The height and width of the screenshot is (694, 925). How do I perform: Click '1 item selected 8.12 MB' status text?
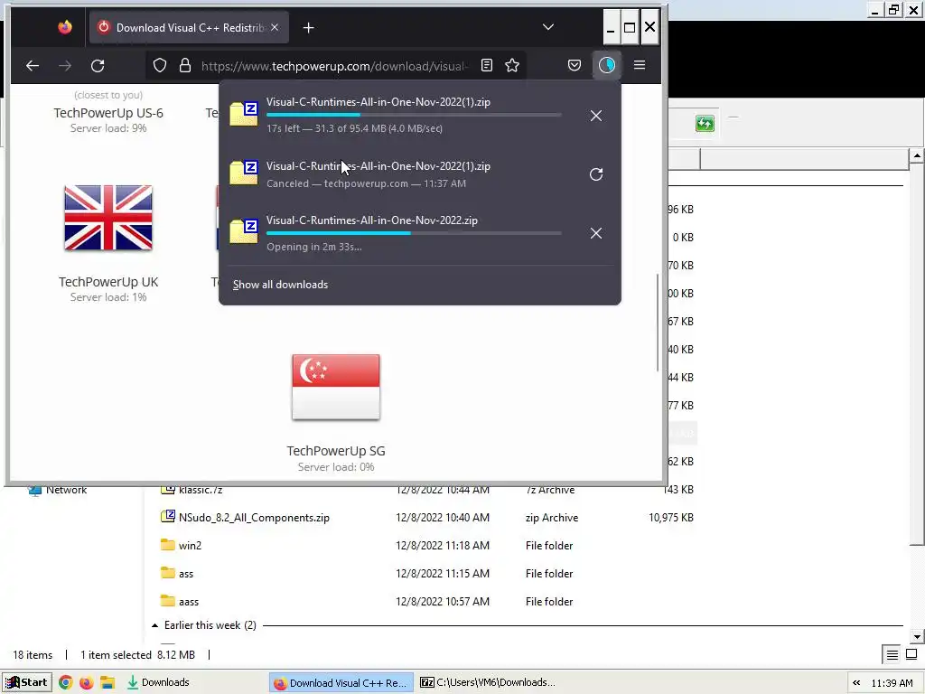[137, 655]
